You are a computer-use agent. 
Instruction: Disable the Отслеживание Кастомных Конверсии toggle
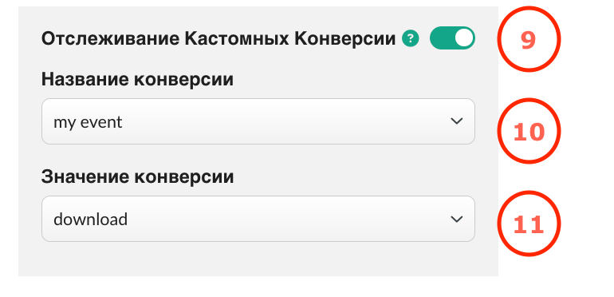[x=452, y=38]
